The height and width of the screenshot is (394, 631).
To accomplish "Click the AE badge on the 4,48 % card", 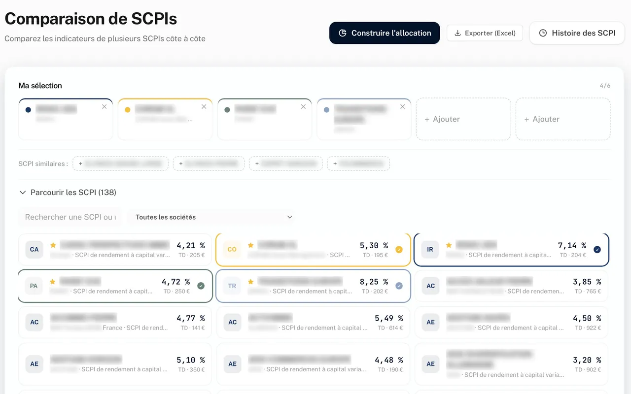I will 233,364.
